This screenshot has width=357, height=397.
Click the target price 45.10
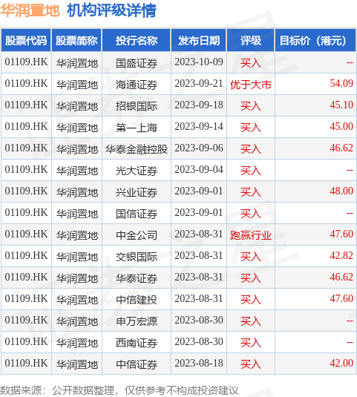(x=341, y=105)
